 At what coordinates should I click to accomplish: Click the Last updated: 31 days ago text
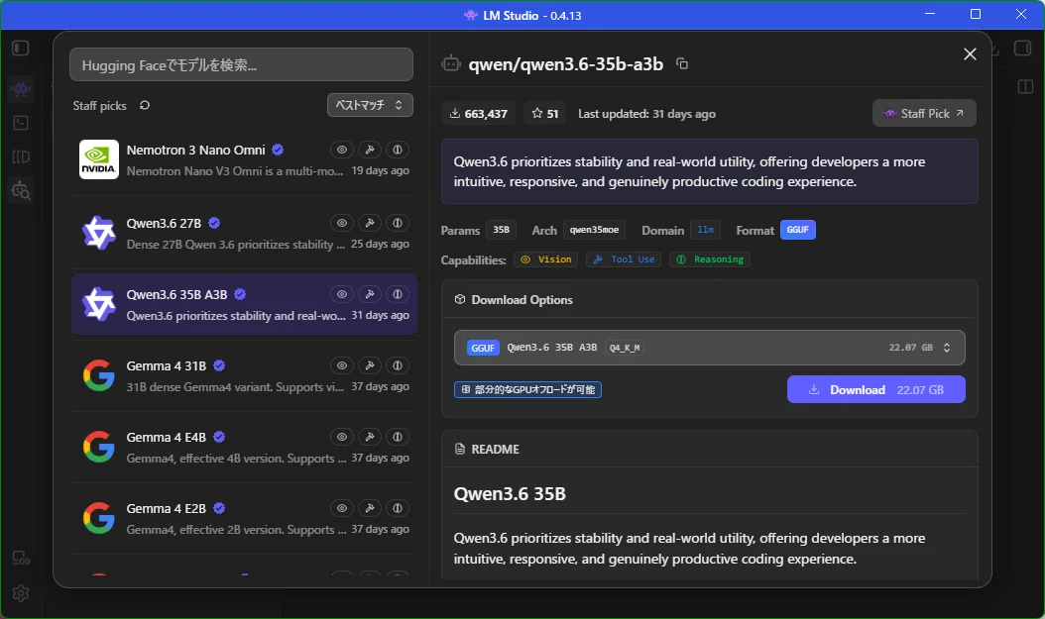(x=646, y=114)
